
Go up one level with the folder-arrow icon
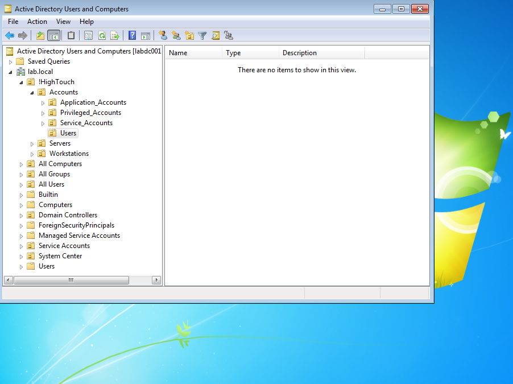tap(40, 35)
